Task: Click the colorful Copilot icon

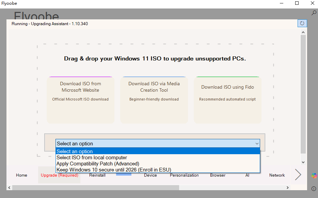Action: [x=314, y=176]
